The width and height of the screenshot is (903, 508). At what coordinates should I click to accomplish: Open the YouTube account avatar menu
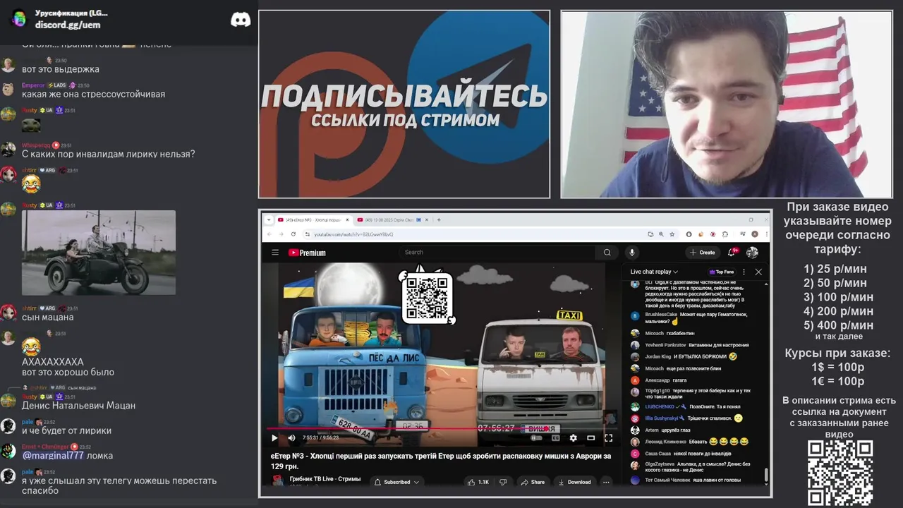click(752, 252)
